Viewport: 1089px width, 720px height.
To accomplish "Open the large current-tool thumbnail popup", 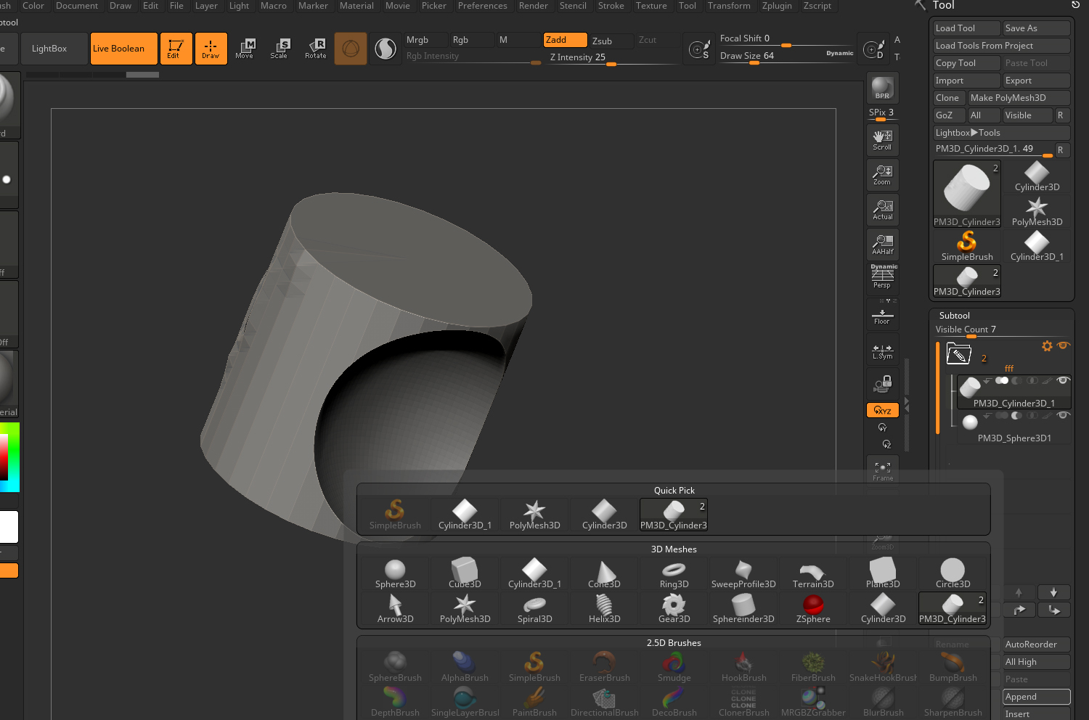I will click(967, 193).
